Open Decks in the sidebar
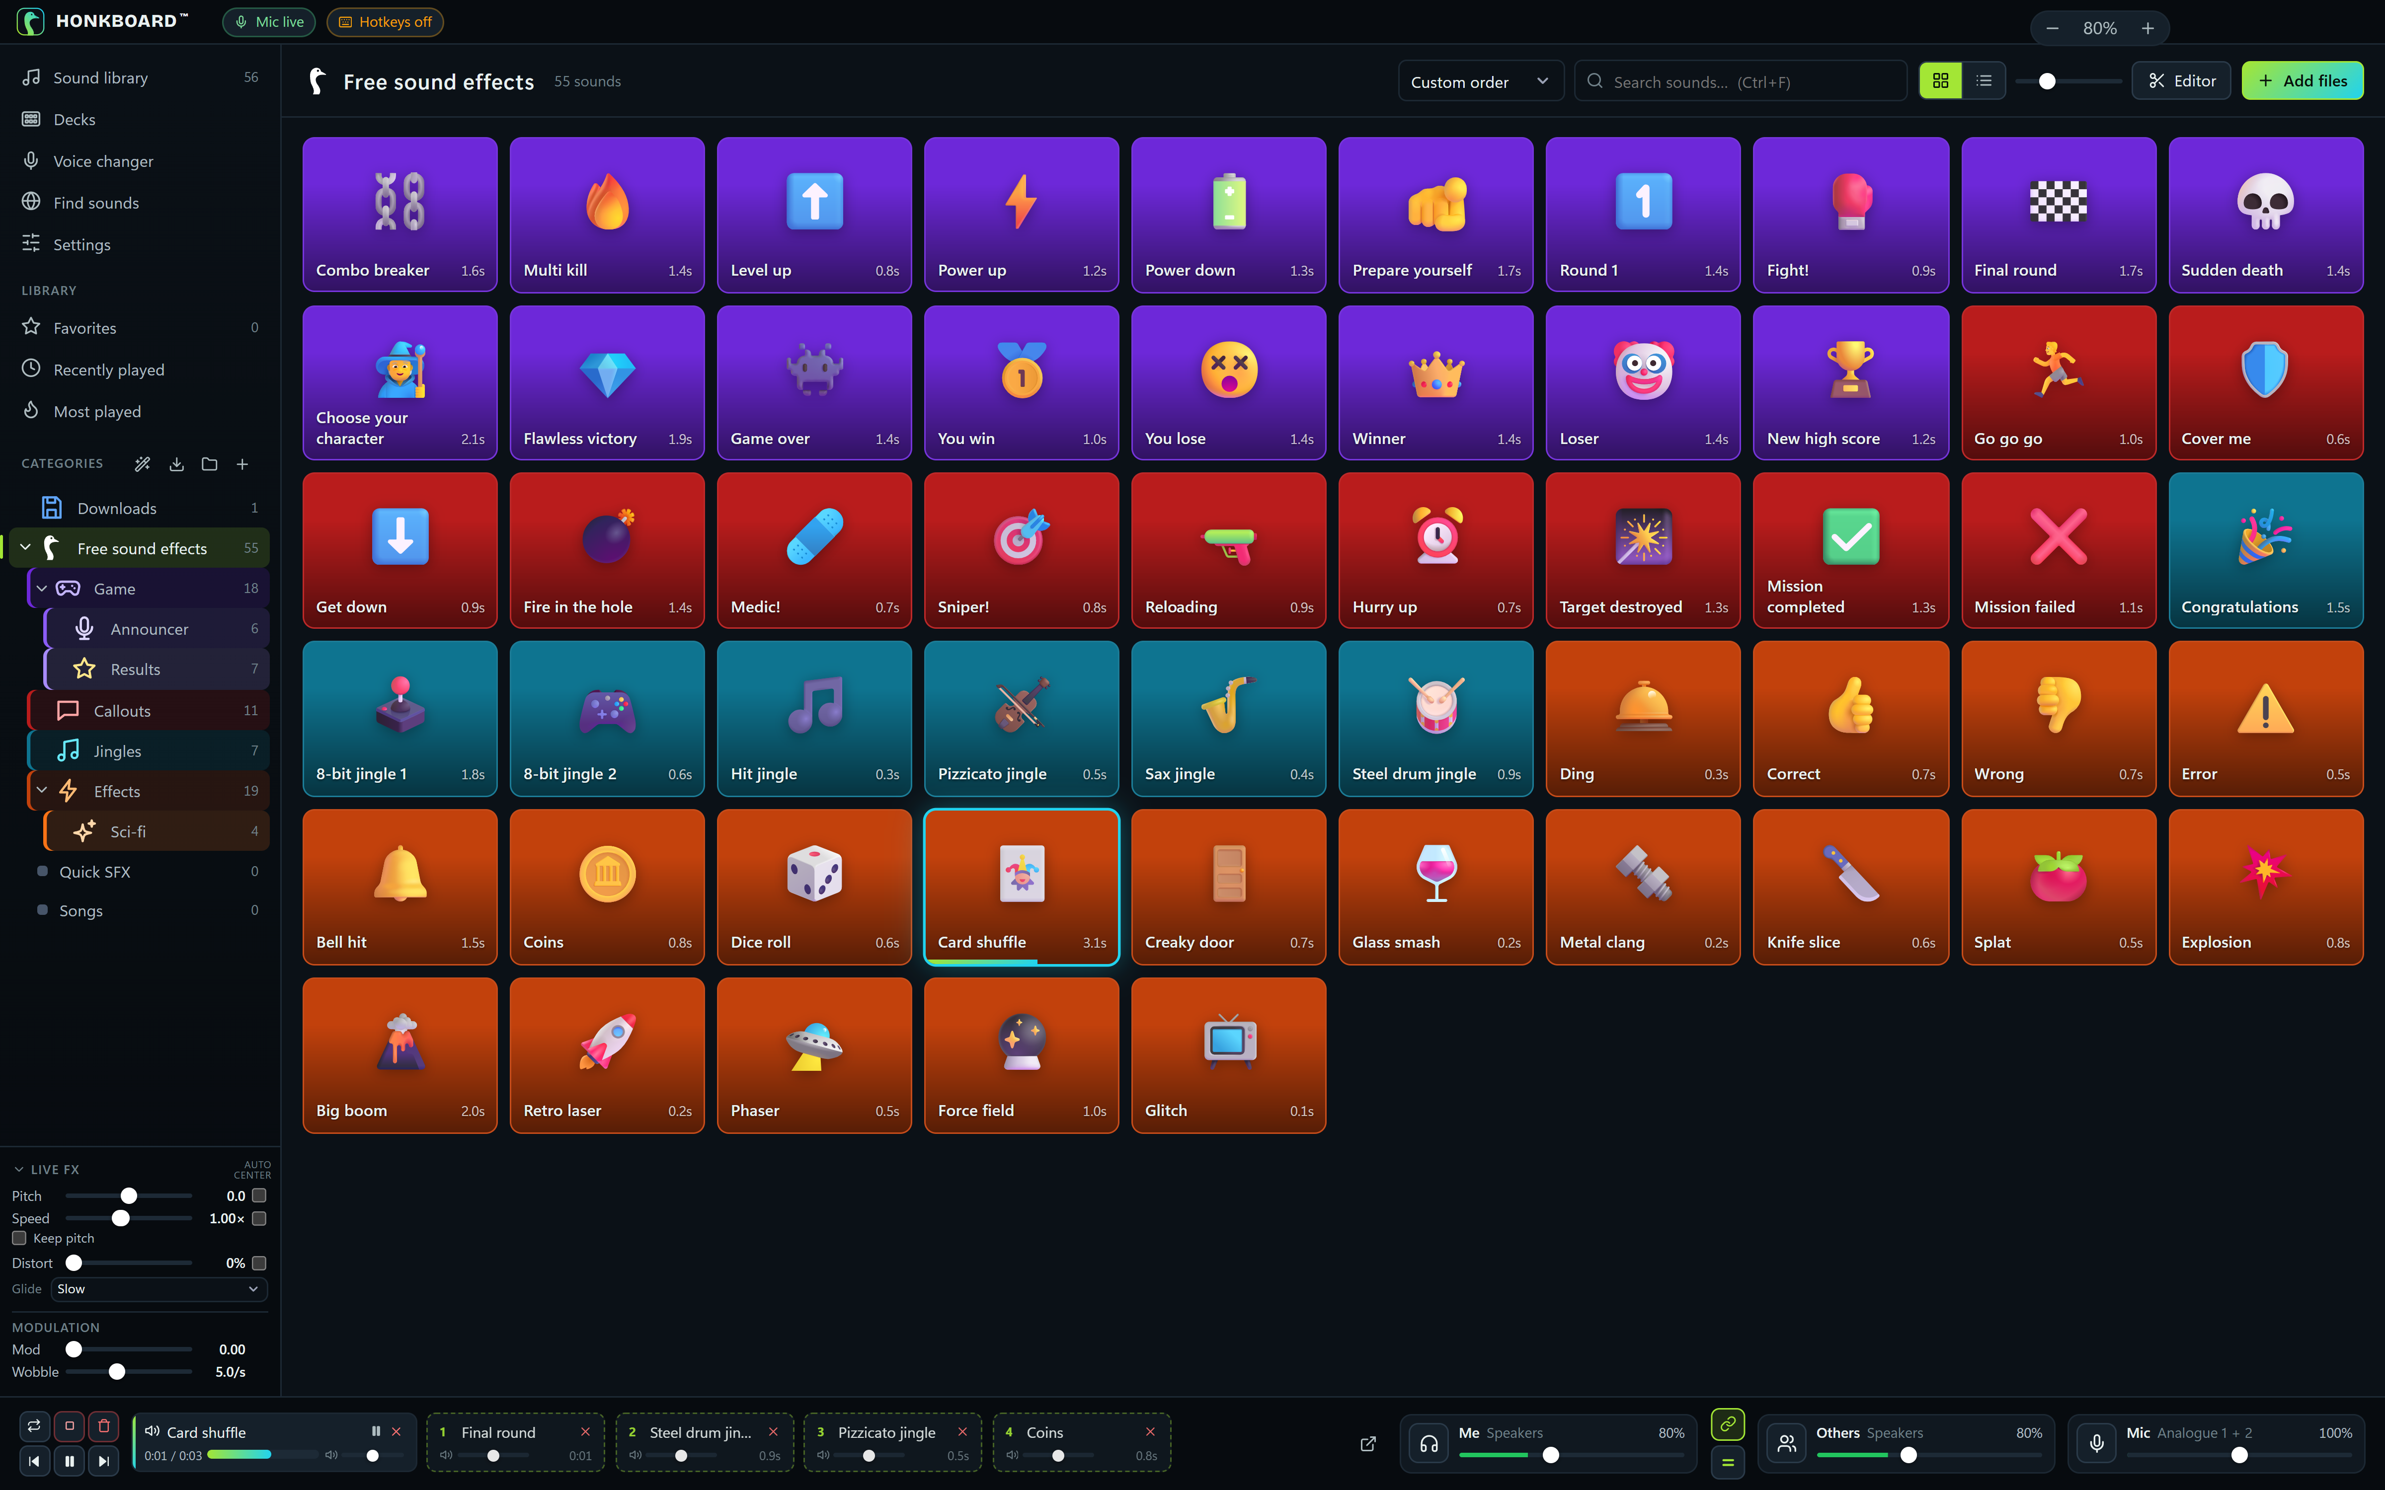 pos(140,119)
